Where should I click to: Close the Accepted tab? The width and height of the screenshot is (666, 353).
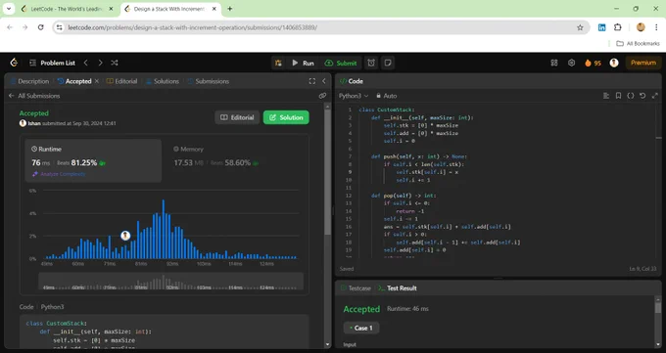[97, 81]
